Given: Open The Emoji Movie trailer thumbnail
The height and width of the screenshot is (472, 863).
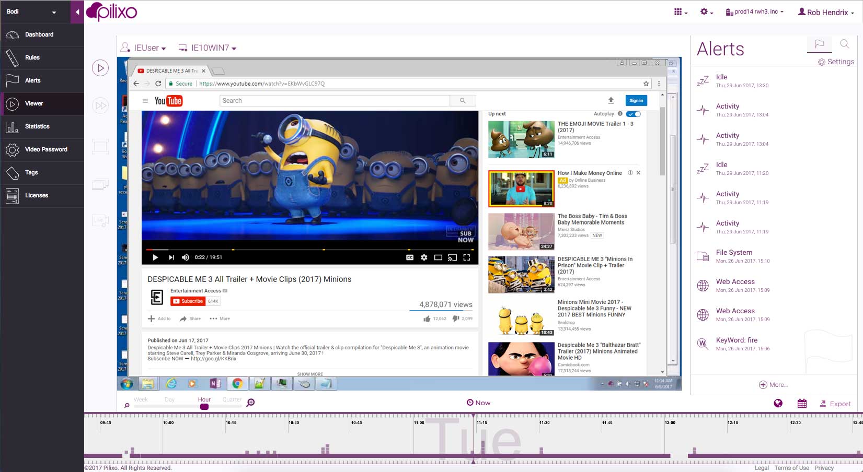Looking at the screenshot, I should point(521,139).
